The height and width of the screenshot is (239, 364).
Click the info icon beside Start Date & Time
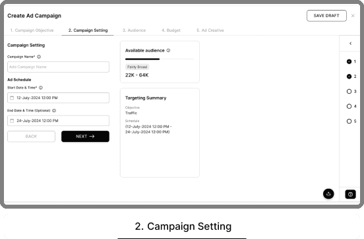[x=41, y=88]
